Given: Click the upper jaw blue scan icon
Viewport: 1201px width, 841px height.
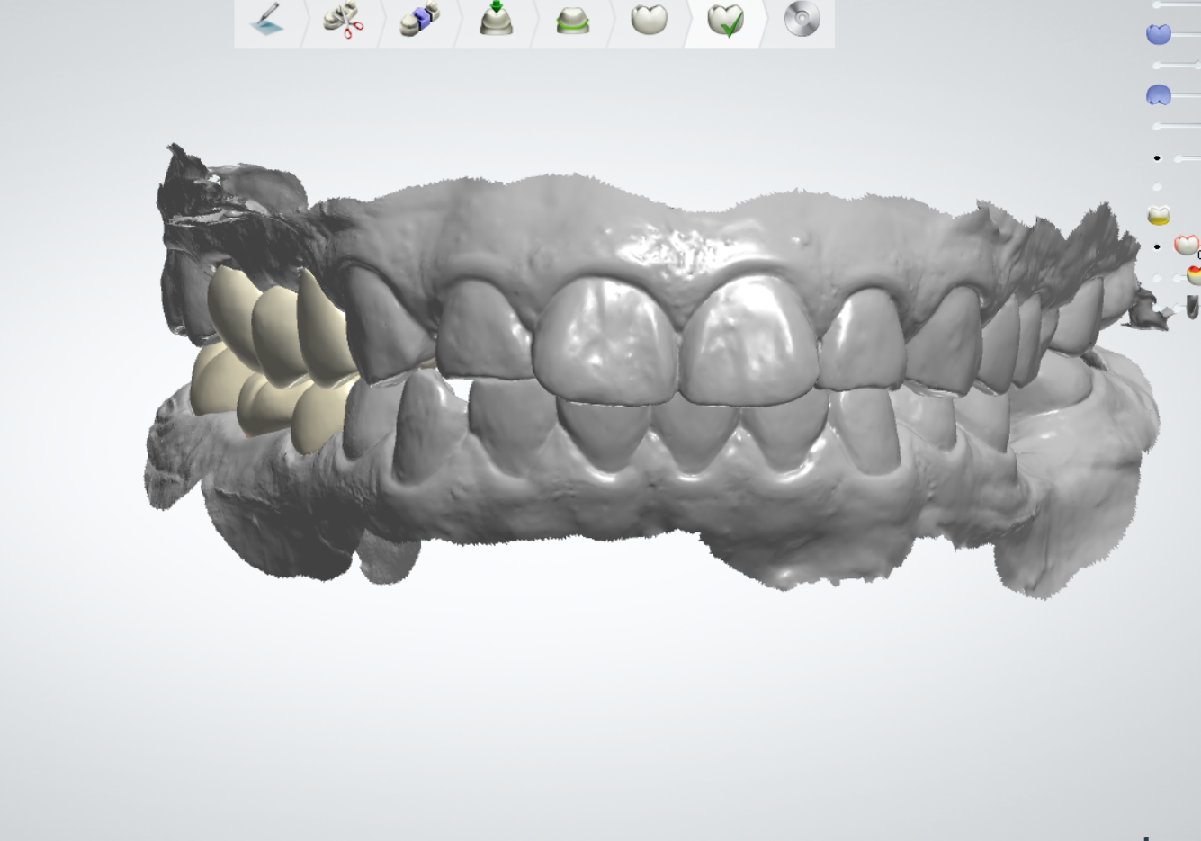Looking at the screenshot, I should (x=1159, y=34).
